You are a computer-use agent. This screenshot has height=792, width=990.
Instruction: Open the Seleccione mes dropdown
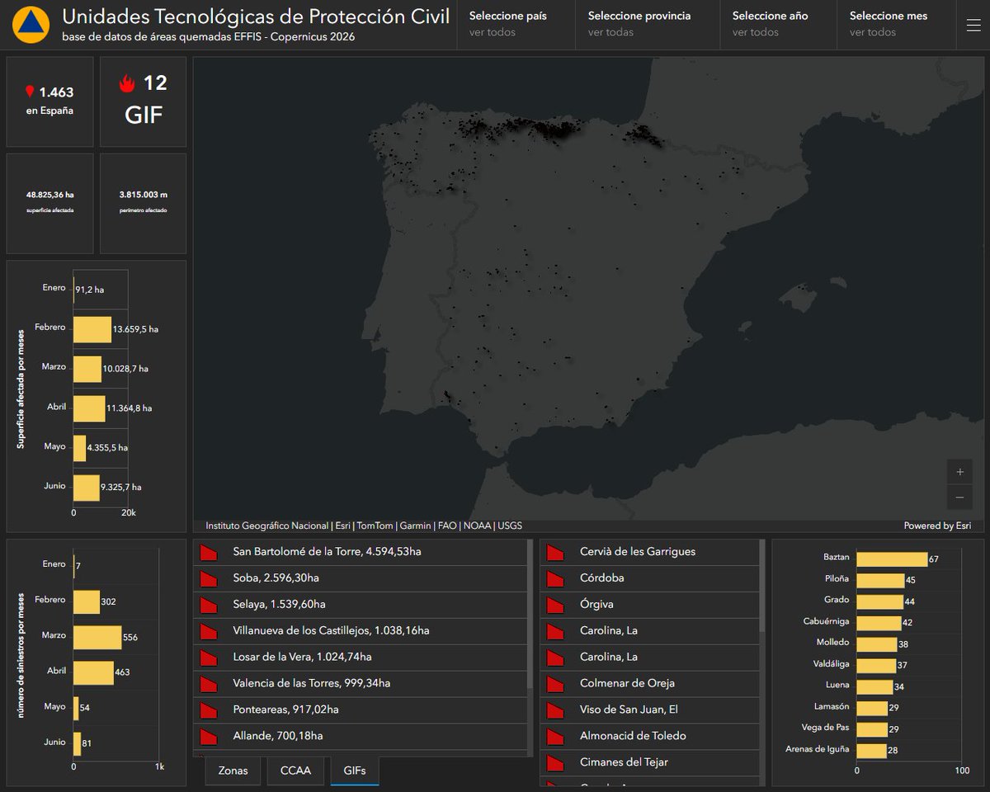coord(896,25)
